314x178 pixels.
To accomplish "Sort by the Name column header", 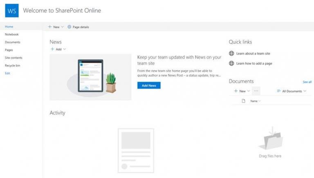I will 254,101.
